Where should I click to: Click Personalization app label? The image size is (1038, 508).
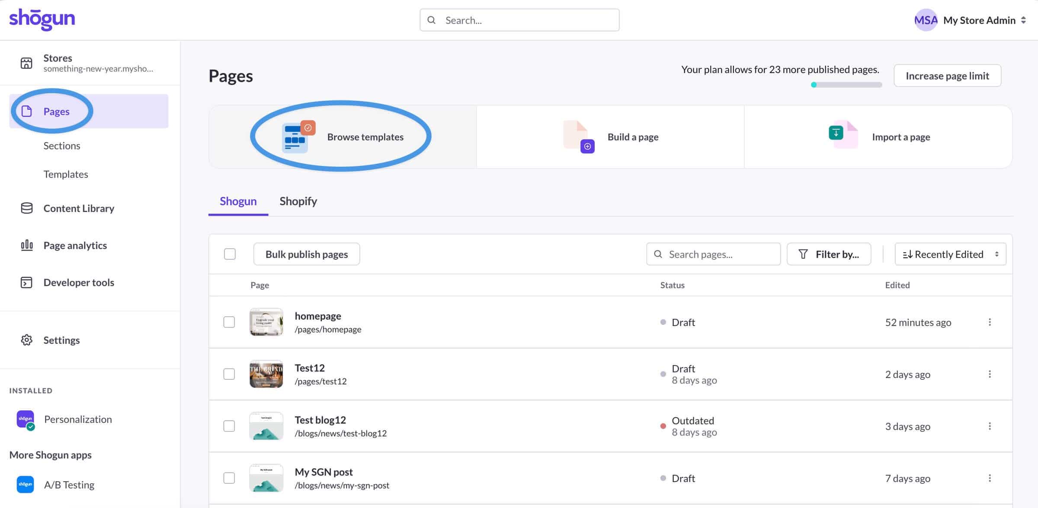pos(78,419)
